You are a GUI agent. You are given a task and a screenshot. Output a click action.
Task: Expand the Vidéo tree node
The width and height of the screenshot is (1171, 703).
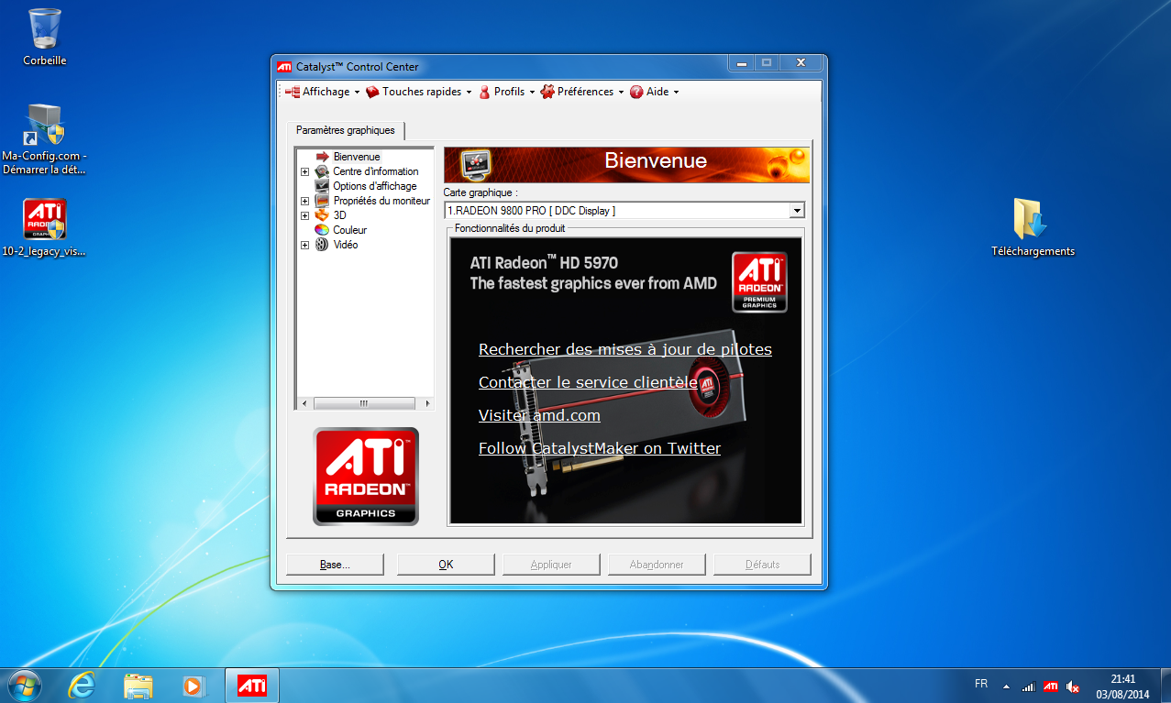(x=304, y=245)
